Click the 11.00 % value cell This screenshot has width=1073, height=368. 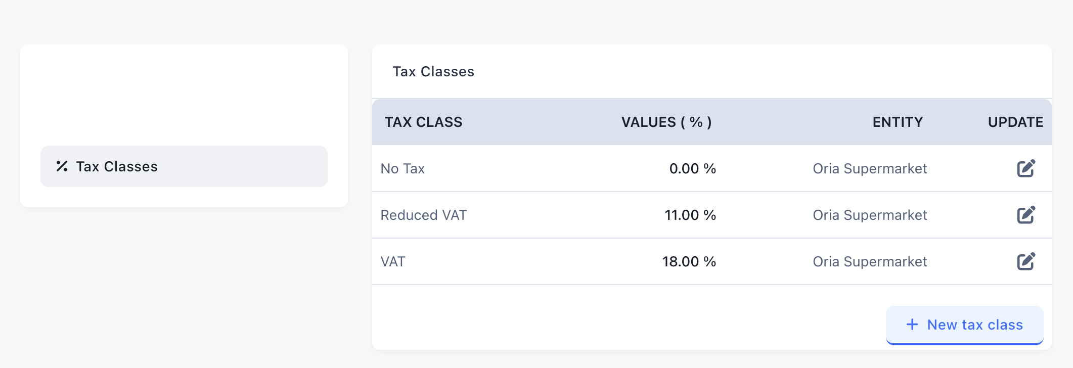tap(690, 215)
